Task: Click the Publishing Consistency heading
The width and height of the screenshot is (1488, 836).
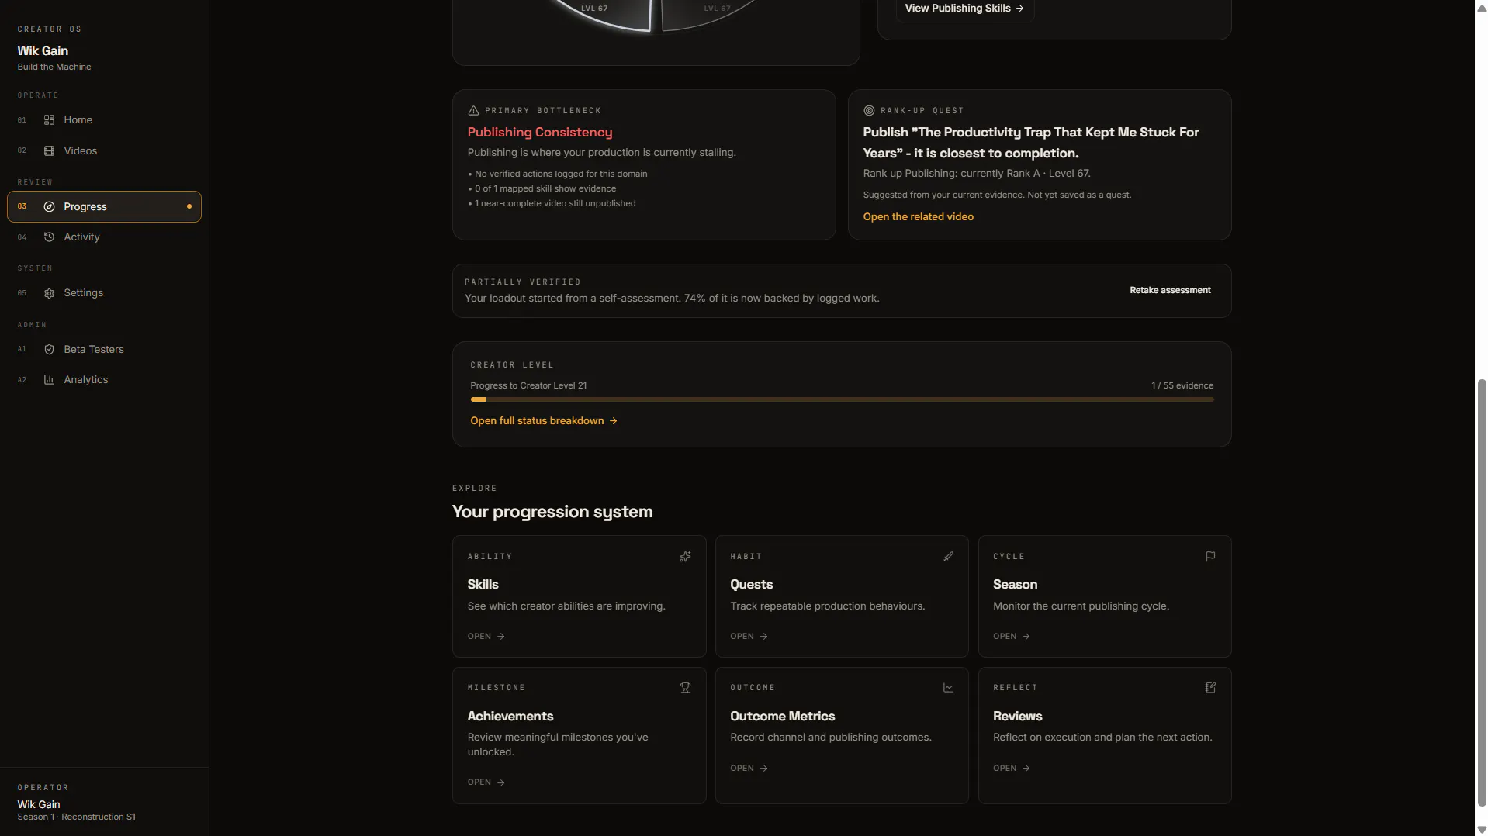Action: click(540, 133)
